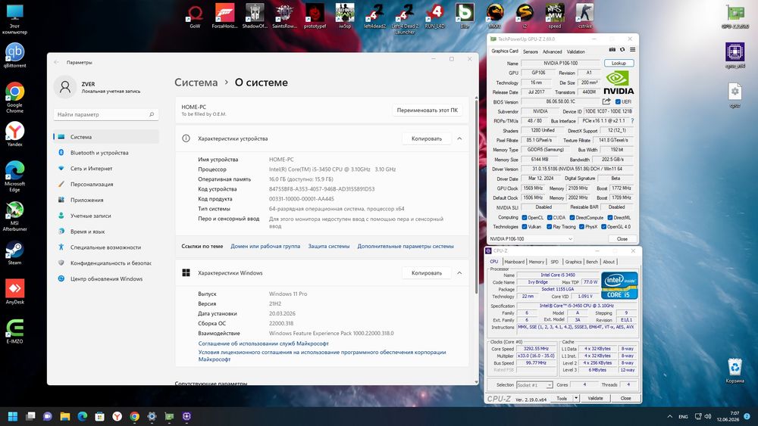This screenshot has width=758, height=426.
Task: Open the NVIDIA P106-100 GPU selector dropdown
Action: (x=531, y=239)
